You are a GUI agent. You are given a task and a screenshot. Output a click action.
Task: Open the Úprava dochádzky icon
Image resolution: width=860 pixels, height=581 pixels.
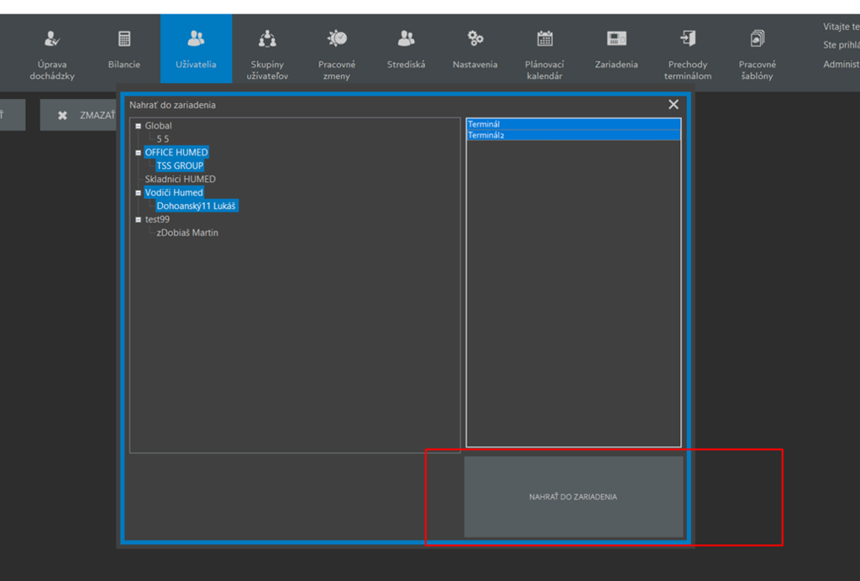click(x=52, y=39)
